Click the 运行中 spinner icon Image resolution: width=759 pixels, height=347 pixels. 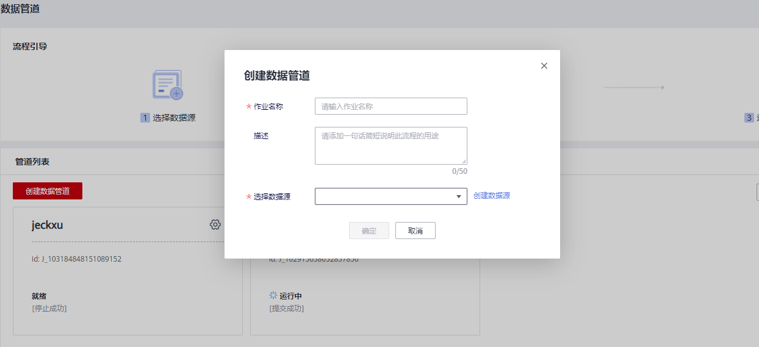[273, 295]
